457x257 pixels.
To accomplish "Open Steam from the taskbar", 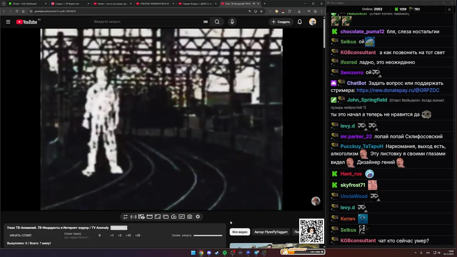I will tap(217, 253).
